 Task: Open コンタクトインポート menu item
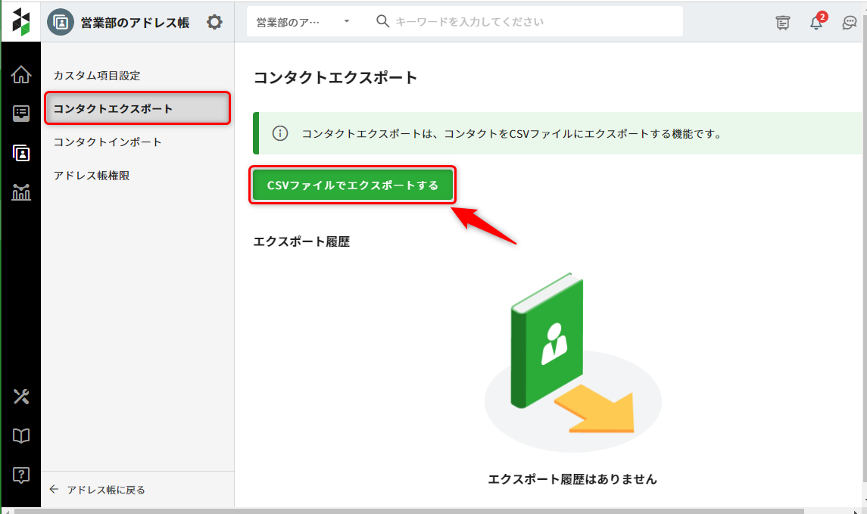pyautogui.click(x=108, y=142)
